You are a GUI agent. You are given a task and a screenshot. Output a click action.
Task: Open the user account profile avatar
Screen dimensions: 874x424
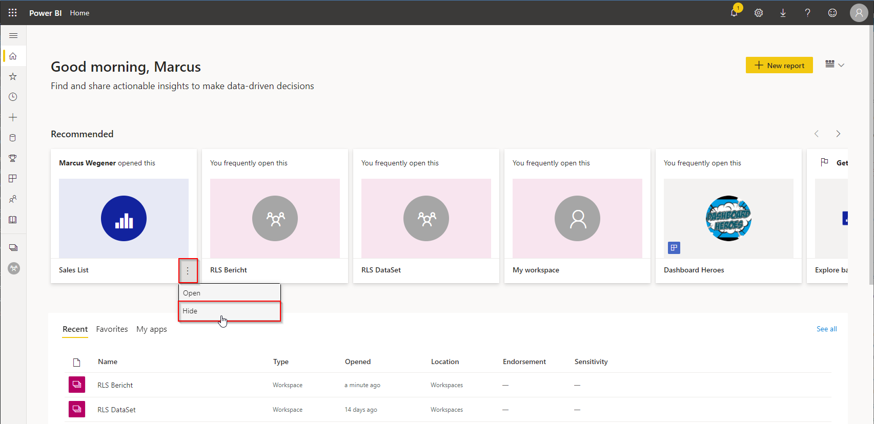[859, 13]
